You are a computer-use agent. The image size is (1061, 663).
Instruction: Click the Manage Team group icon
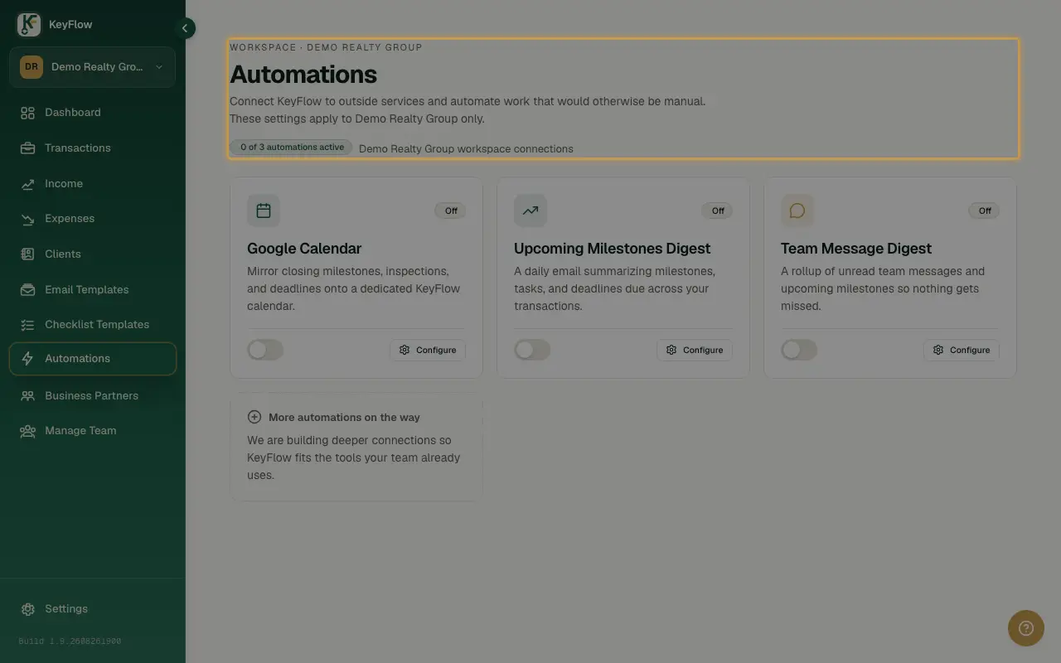28,431
